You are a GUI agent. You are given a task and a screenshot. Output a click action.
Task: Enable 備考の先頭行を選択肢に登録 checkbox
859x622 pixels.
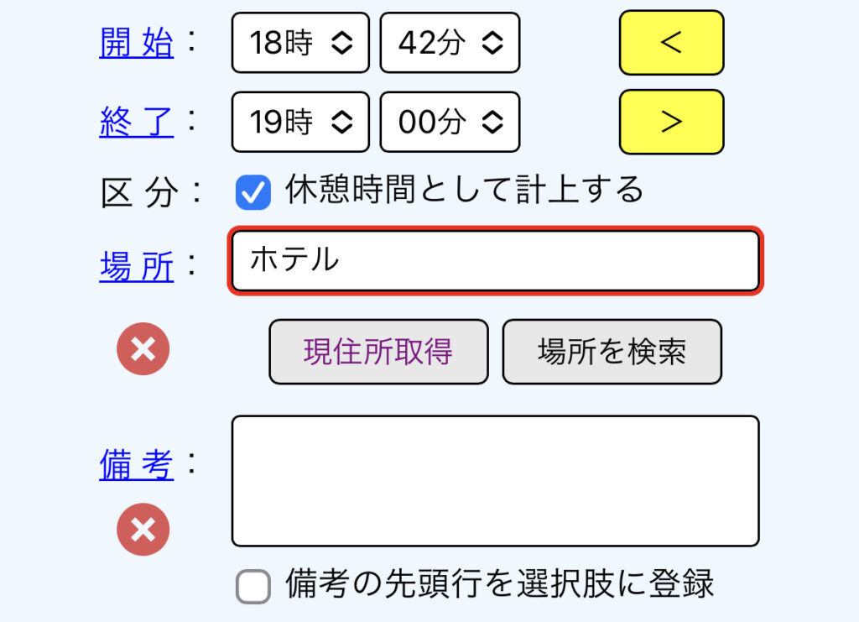tap(252, 587)
